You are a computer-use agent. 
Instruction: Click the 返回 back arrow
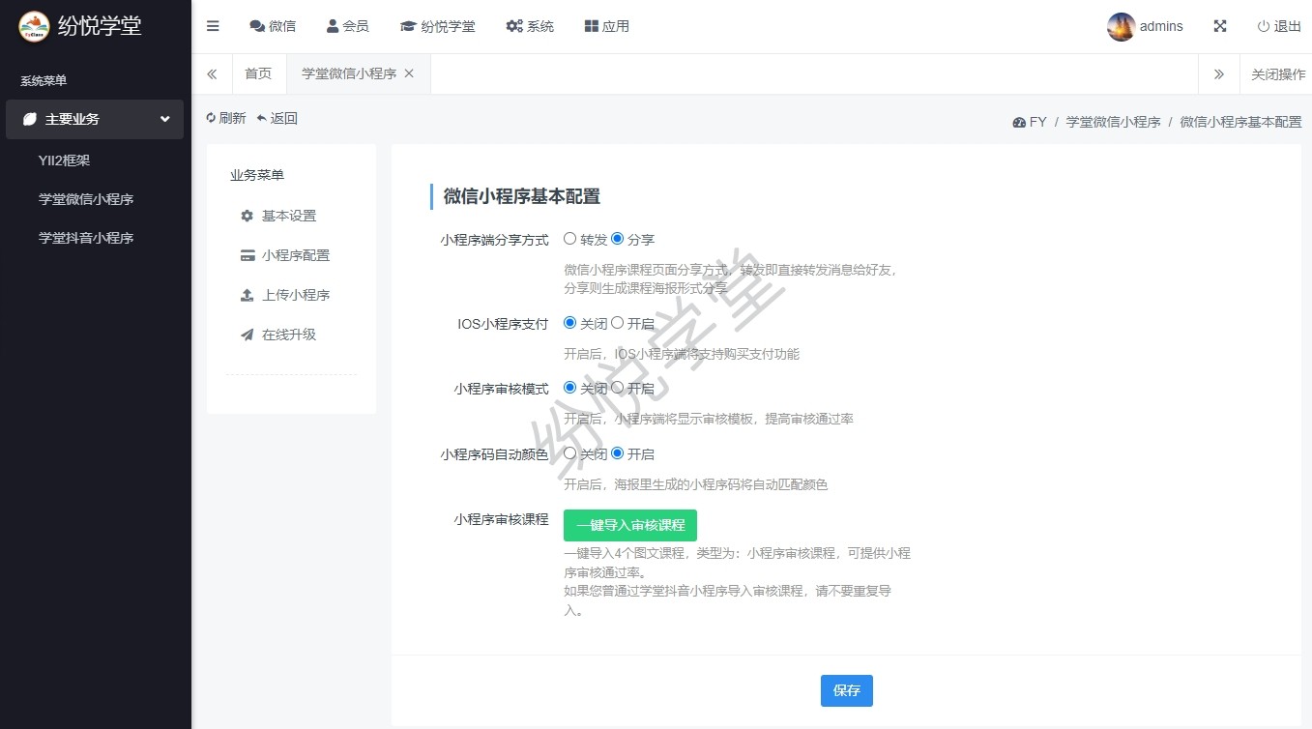262,118
